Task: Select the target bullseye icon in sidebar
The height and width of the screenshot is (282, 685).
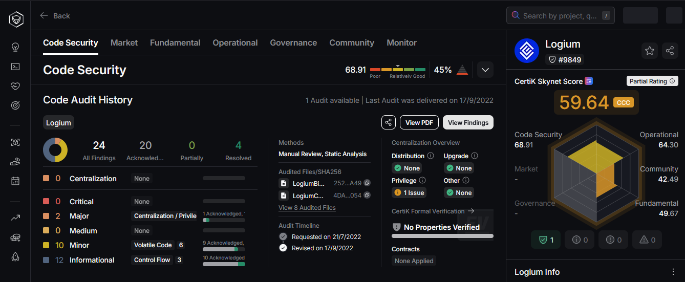Action: [15, 105]
